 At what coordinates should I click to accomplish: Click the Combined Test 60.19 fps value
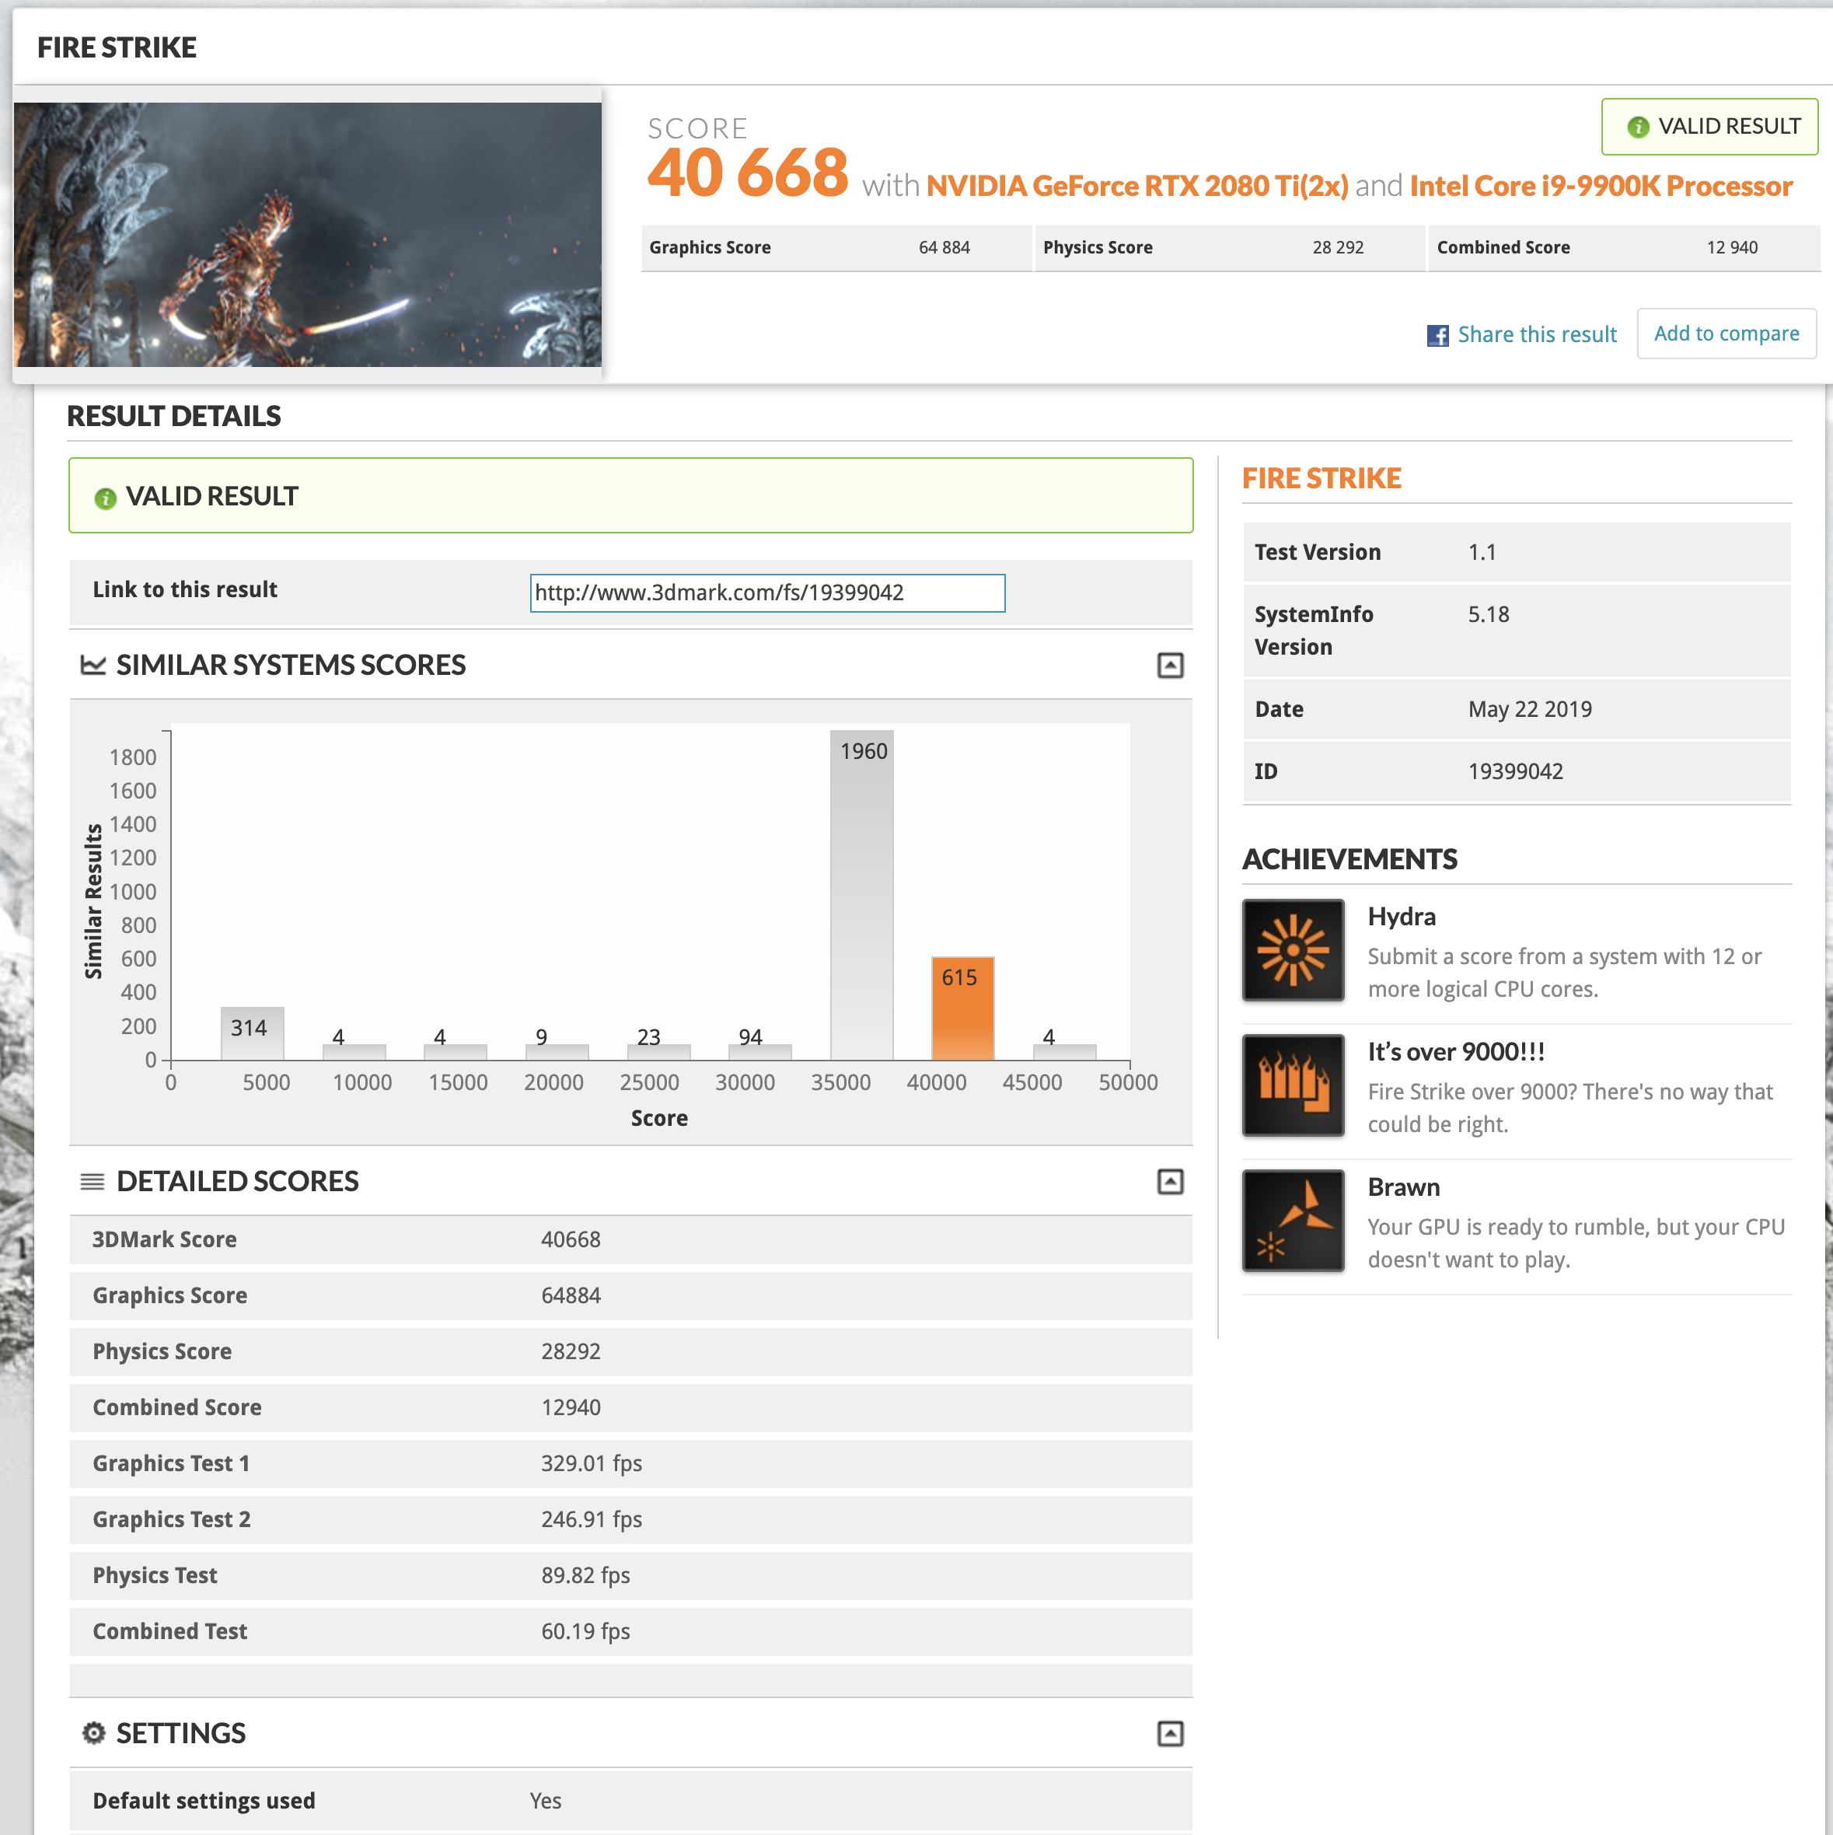pos(586,1632)
